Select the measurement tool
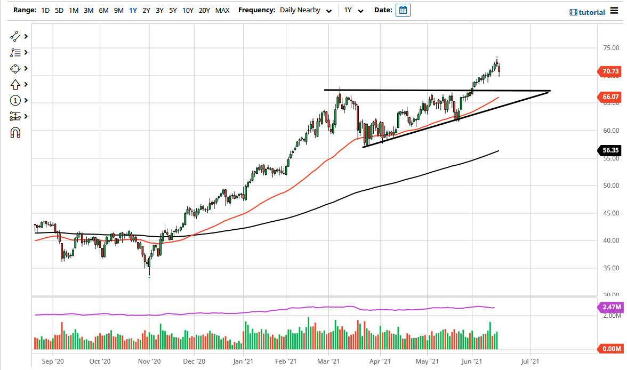This screenshot has width=627, height=370. click(15, 116)
